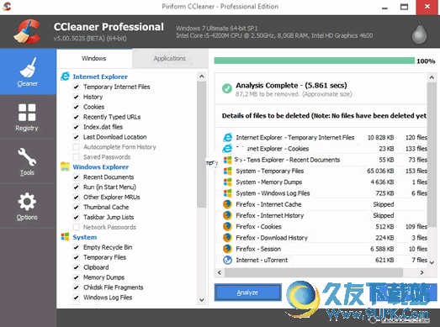Open the Cleaner section in sidebar
Viewport: 440px width, 327px height.
28,71
